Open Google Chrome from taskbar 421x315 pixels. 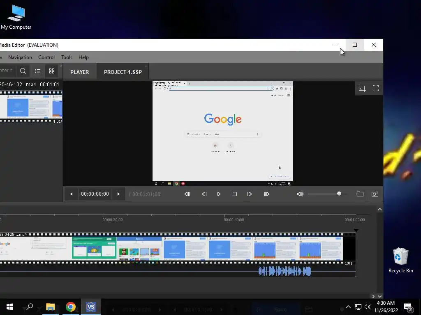[x=71, y=307]
